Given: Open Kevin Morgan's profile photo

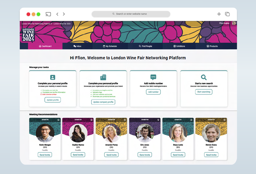Looking at the screenshot, I should click(x=45, y=133).
